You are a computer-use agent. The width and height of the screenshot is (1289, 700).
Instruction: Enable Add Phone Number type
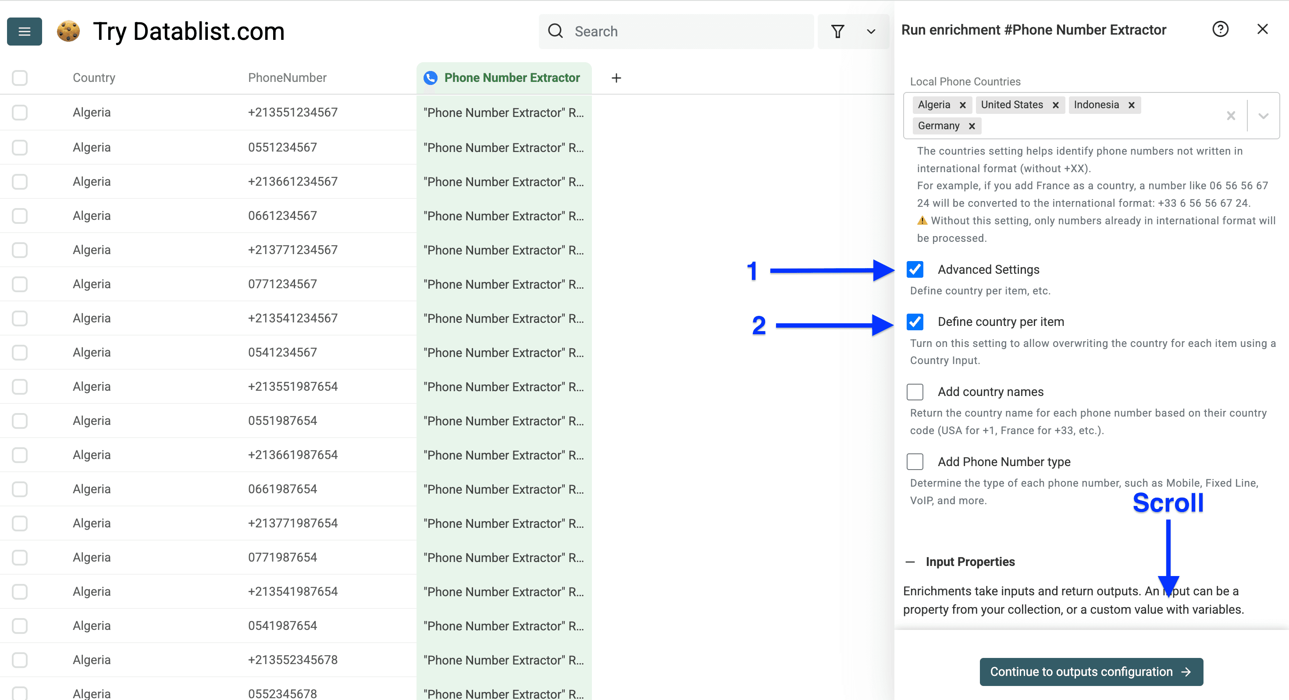pos(915,462)
